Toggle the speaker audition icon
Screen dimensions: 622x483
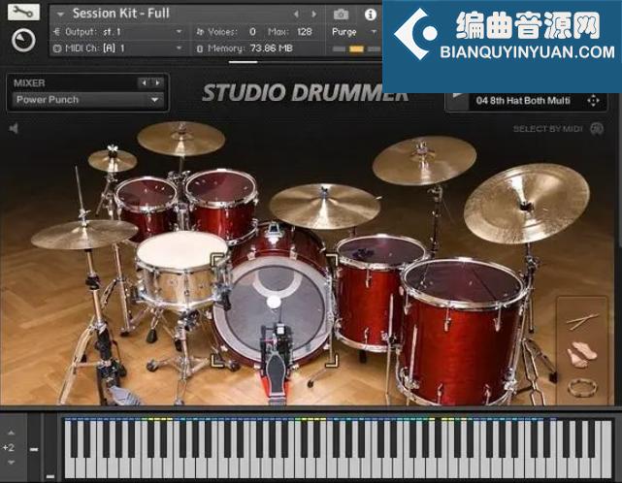(14, 128)
